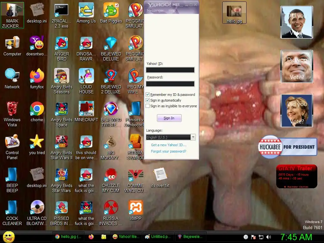Select the hello.jpg desktop file

pos(234,13)
